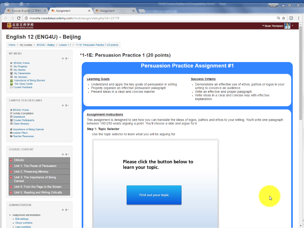Open Activity Completion link
The height and width of the screenshot is (228, 304).
point(23,113)
